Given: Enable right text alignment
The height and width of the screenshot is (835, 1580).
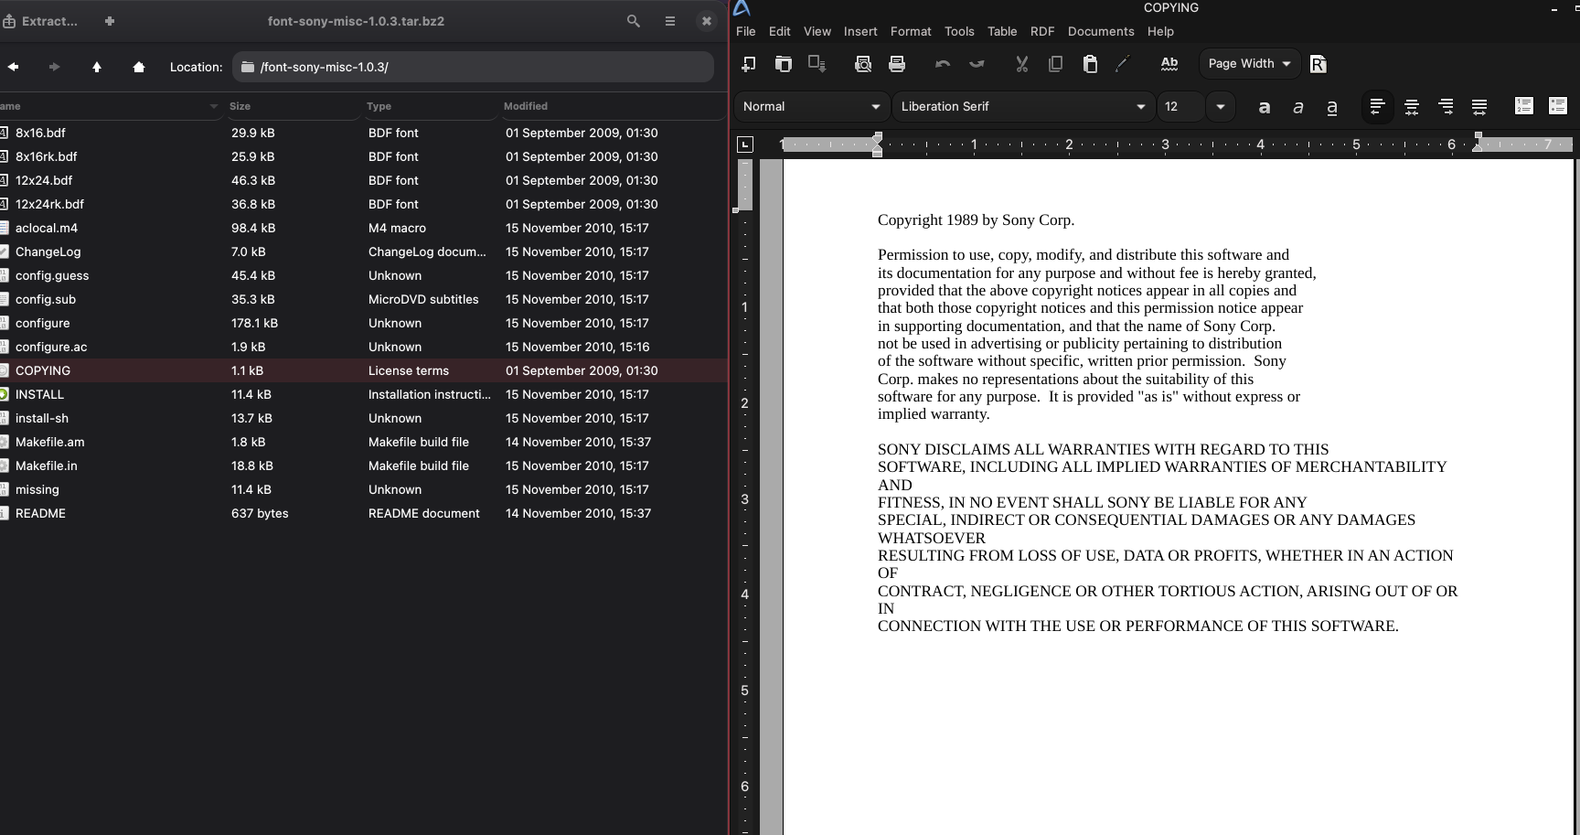Looking at the screenshot, I should click(1446, 107).
